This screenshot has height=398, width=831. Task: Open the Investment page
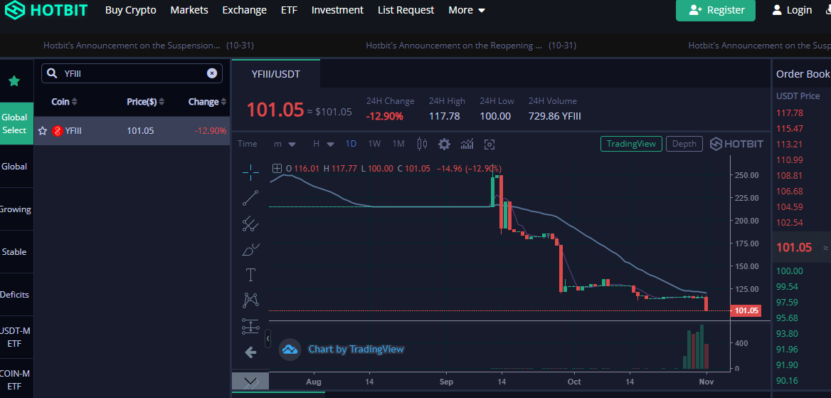[x=337, y=9]
